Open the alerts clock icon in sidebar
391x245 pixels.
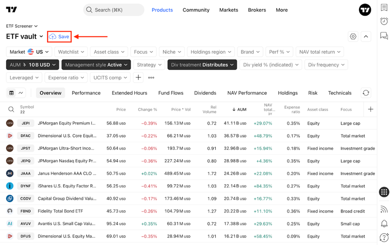[x=384, y=21]
